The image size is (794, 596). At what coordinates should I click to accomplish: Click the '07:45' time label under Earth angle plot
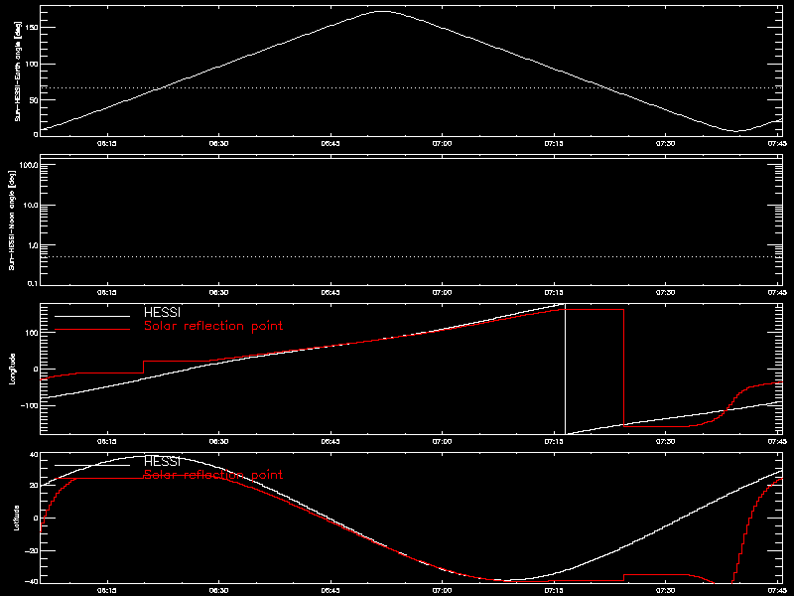[x=777, y=144]
